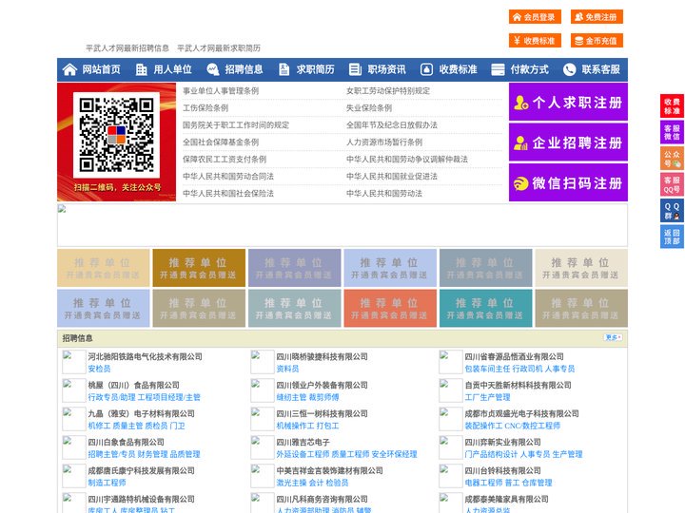Image resolution: width=685 pixels, height=513 pixels.
Task: Click the dark gold 推荐单位 tile
Action: (x=199, y=268)
